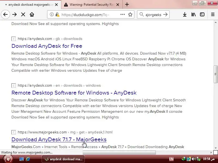Click the vertical scrollbar down arrow
218x163 pixels.
point(216,148)
